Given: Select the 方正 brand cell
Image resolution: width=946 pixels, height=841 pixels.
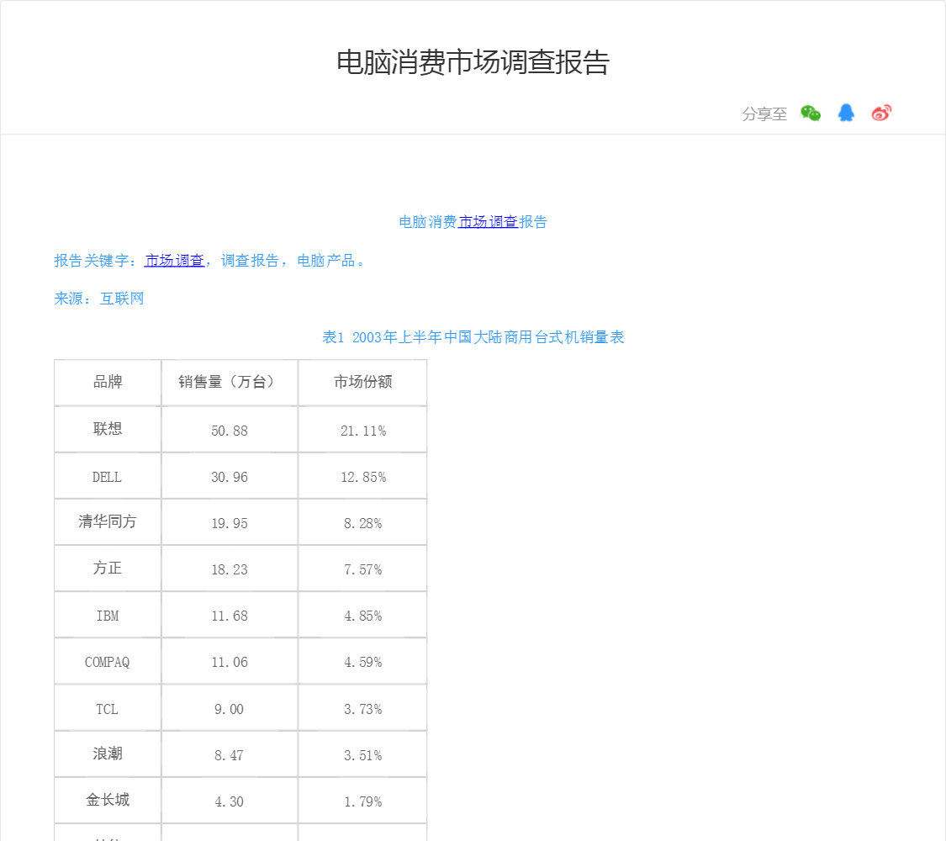Looking at the screenshot, I should (x=108, y=569).
